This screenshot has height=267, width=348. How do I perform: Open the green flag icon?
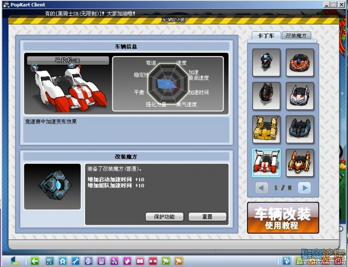point(166,261)
